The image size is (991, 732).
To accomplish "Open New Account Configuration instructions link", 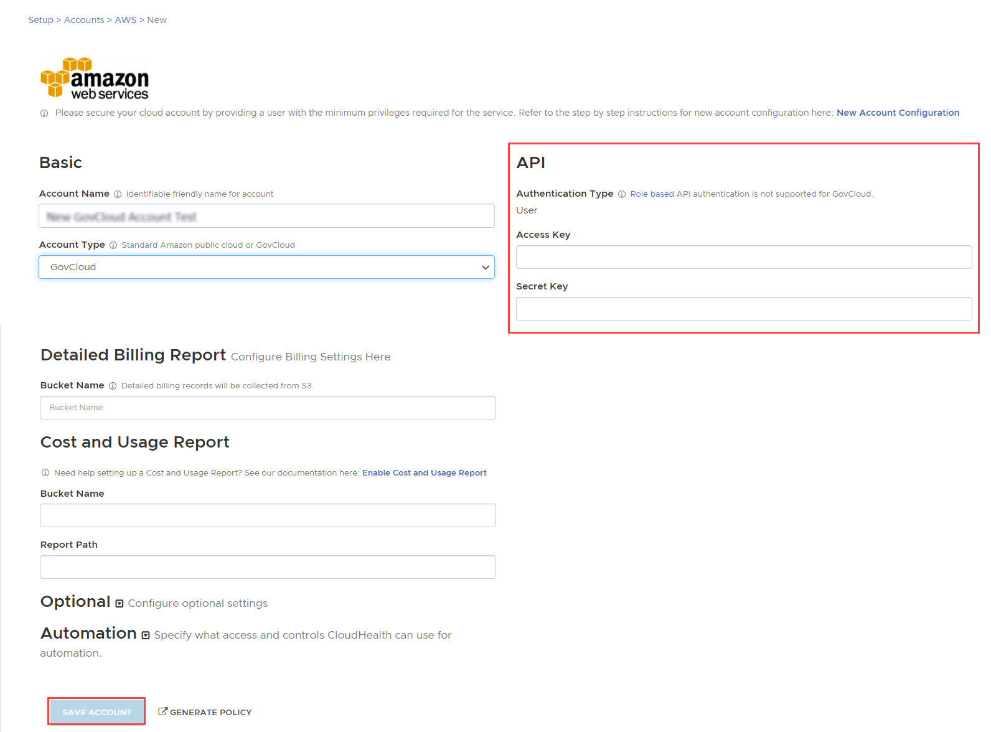I will click(898, 113).
